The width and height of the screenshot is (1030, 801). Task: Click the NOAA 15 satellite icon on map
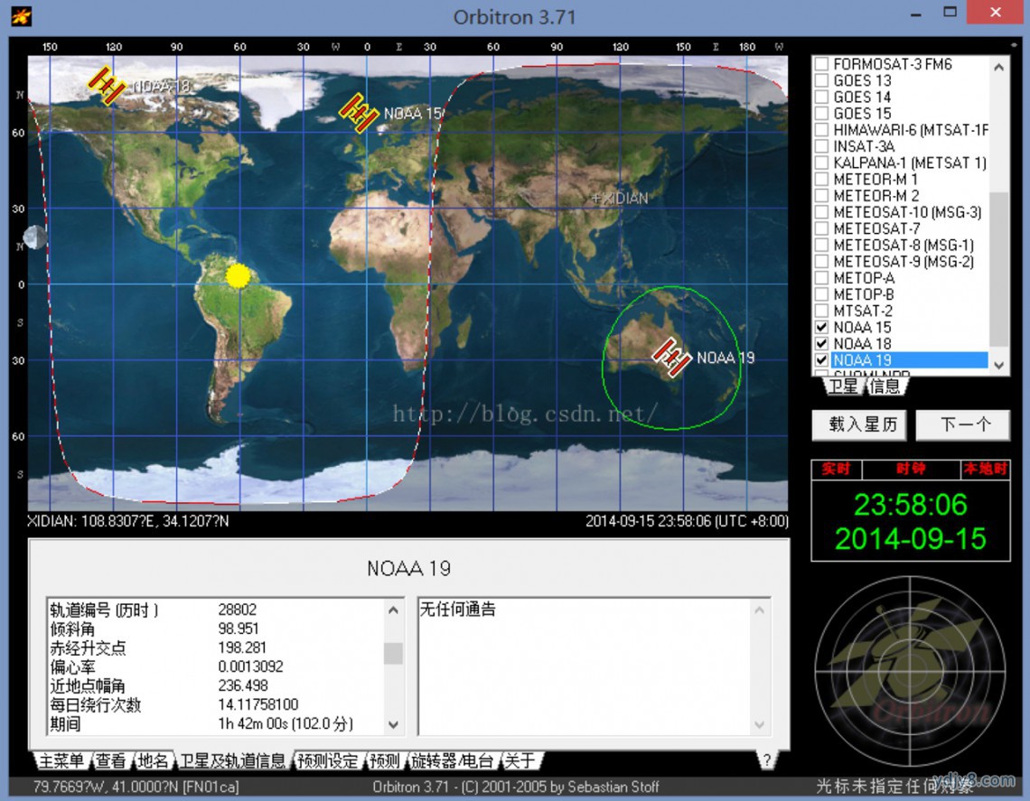tap(358, 112)
